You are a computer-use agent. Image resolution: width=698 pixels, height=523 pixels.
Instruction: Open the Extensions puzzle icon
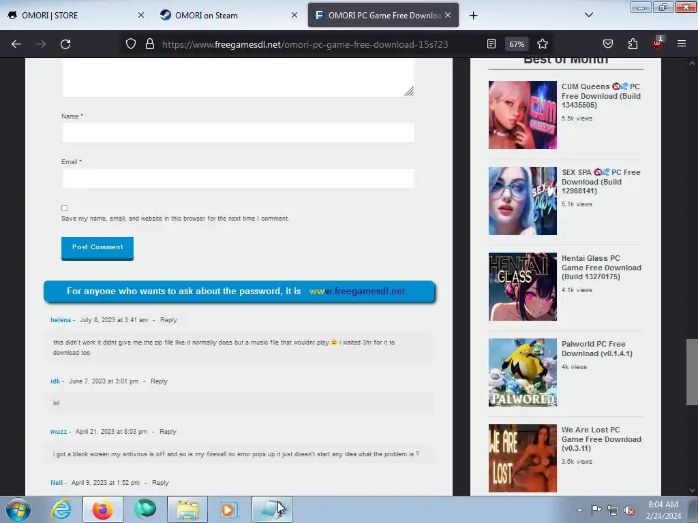(x=633, y=44)
